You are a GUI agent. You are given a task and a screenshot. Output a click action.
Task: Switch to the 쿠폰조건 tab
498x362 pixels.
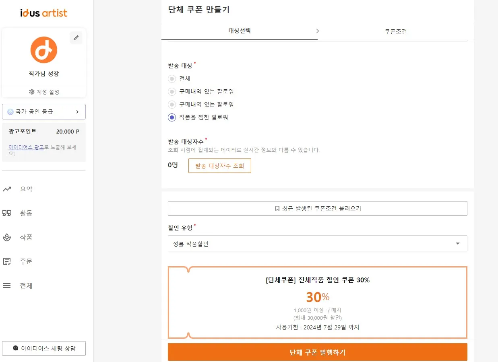(x=395, y=31)
